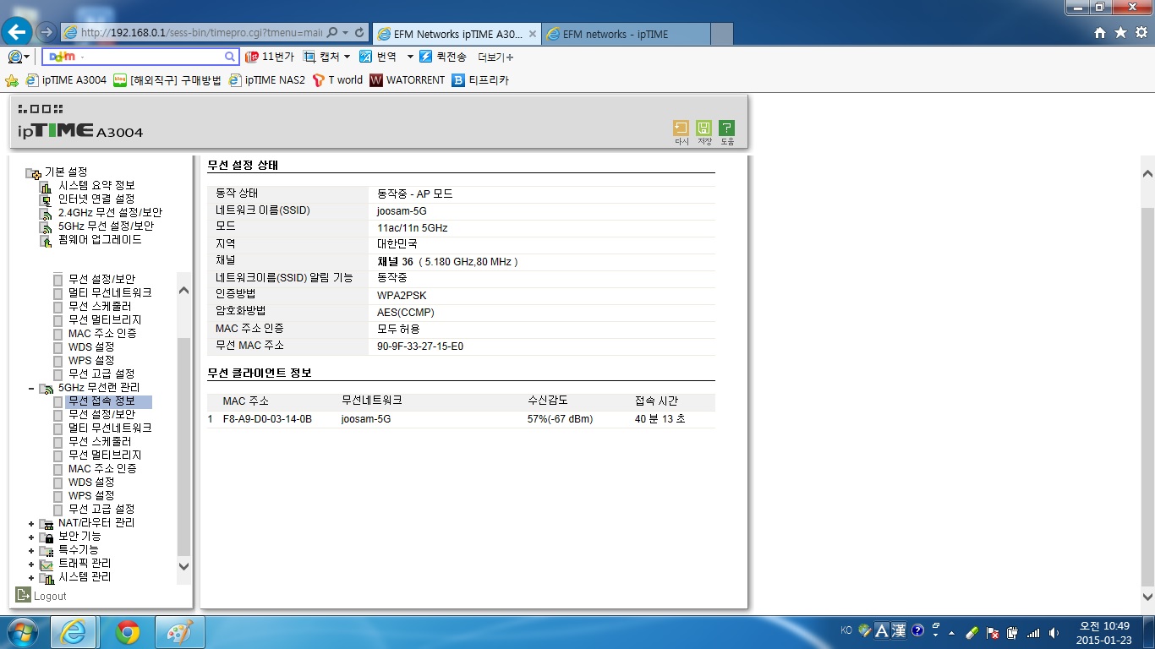Collapse the 5GHz 무선랜 관리 tree node
The width and height of the screenshot is (1155, 649).
[x=31, y=388]
